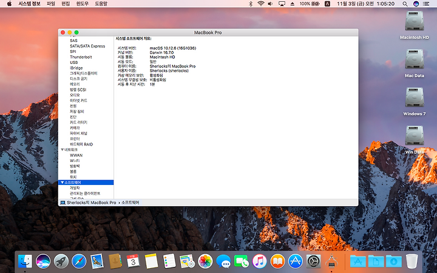Open the Bluetooth status menu
This screenshot has width=437, height=273.
pos(251,4)
